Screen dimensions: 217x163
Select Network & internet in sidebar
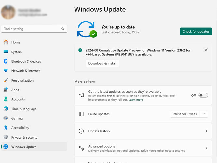[34, 71]
